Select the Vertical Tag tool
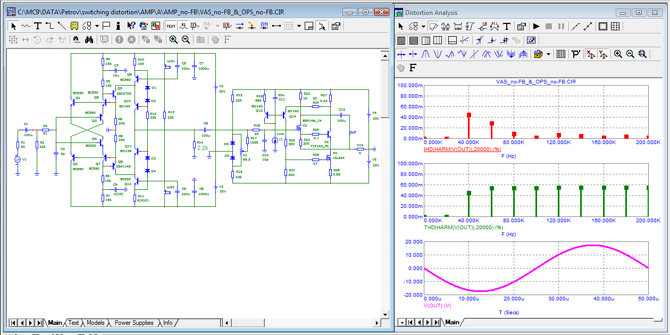Viewport: 670px width, 335px height. pyautogui.click(x=470, y=27)
